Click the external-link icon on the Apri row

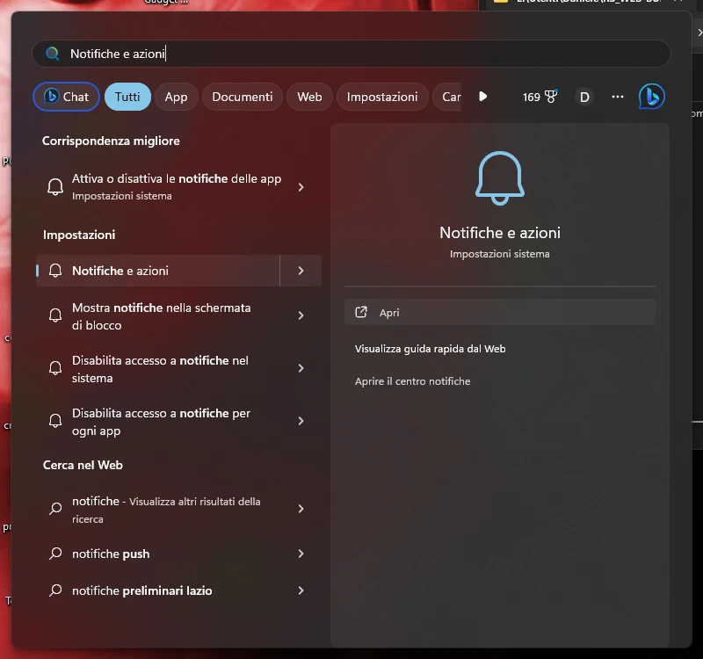(x=361, y=312)
